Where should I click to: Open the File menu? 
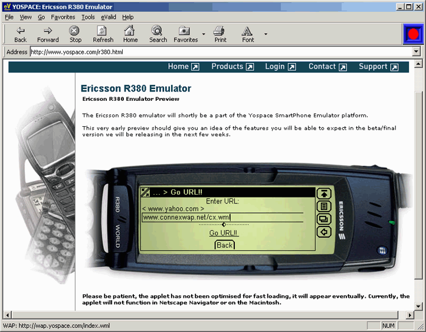coord(9,17)
